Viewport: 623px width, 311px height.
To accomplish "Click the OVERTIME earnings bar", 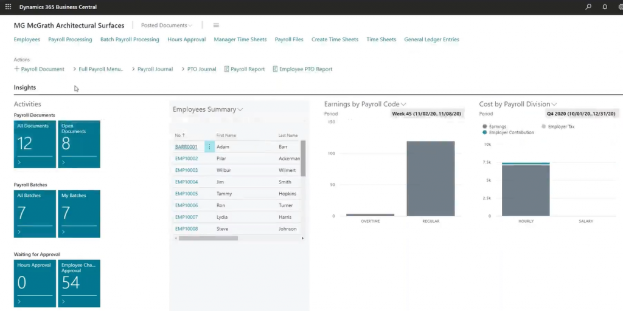I will [x=371, y=215].
